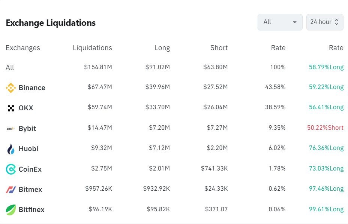Click the OKX exchange logo icon

(x=11, y=108)
